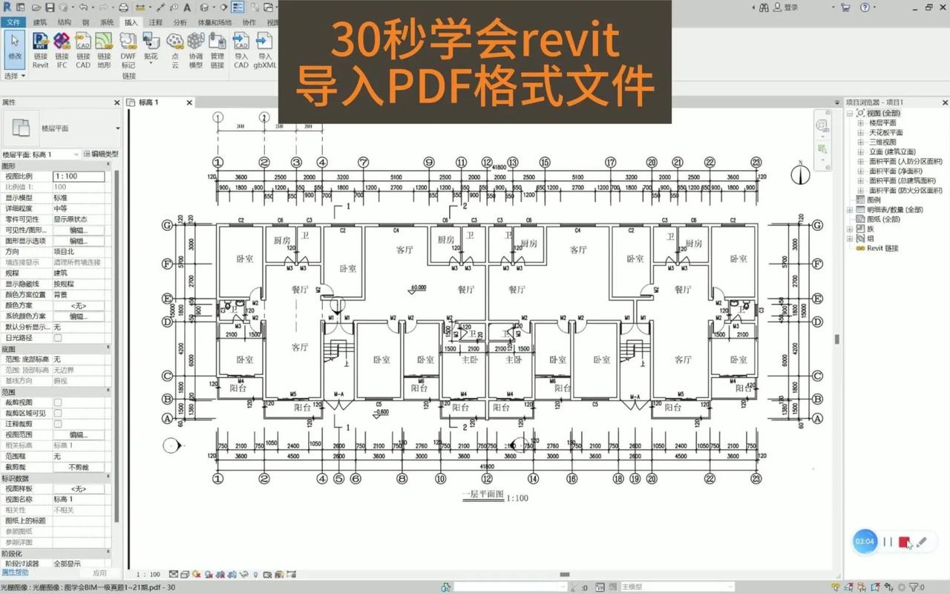950x594 pixels.
Task: Expand the 明细表/数量 (全部) node
Action: [x=851, y=210]
